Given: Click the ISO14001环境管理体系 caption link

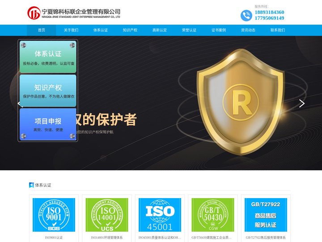Looking at the screenshot, I should [107, 238].
